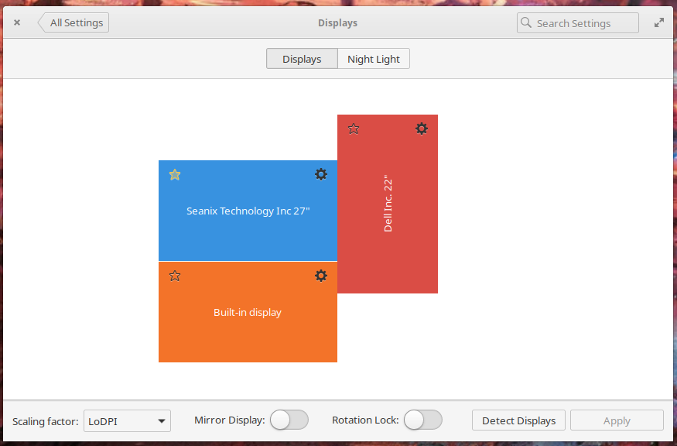Screen dimensions: 677x446
Task: Mark Dell Inc. 22" display as primary
Action: [354, 129]
